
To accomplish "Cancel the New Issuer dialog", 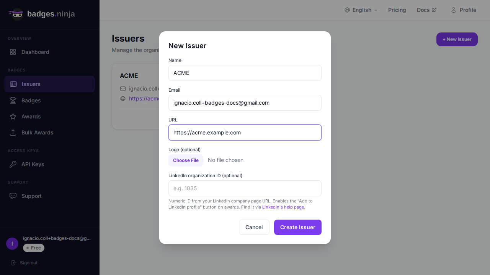I will pyautogui.click(x=254, y=227).
